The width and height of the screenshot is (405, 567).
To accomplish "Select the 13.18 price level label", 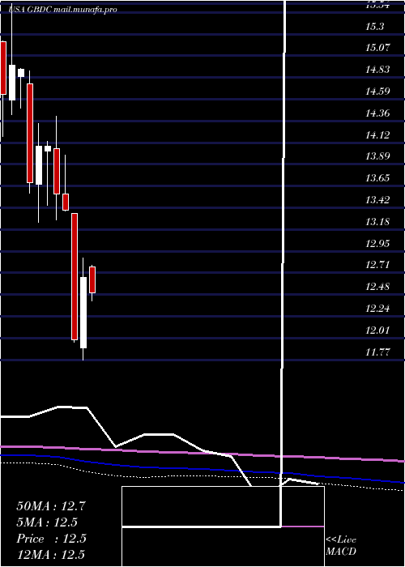I will point(377,221).
